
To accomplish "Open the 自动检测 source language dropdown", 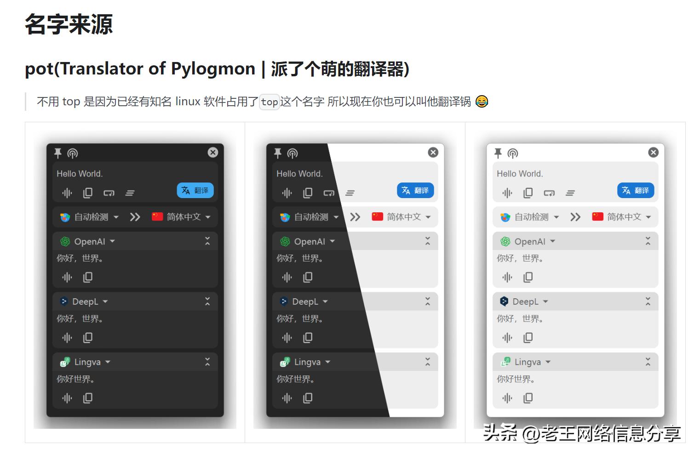I will coord(91,217).
